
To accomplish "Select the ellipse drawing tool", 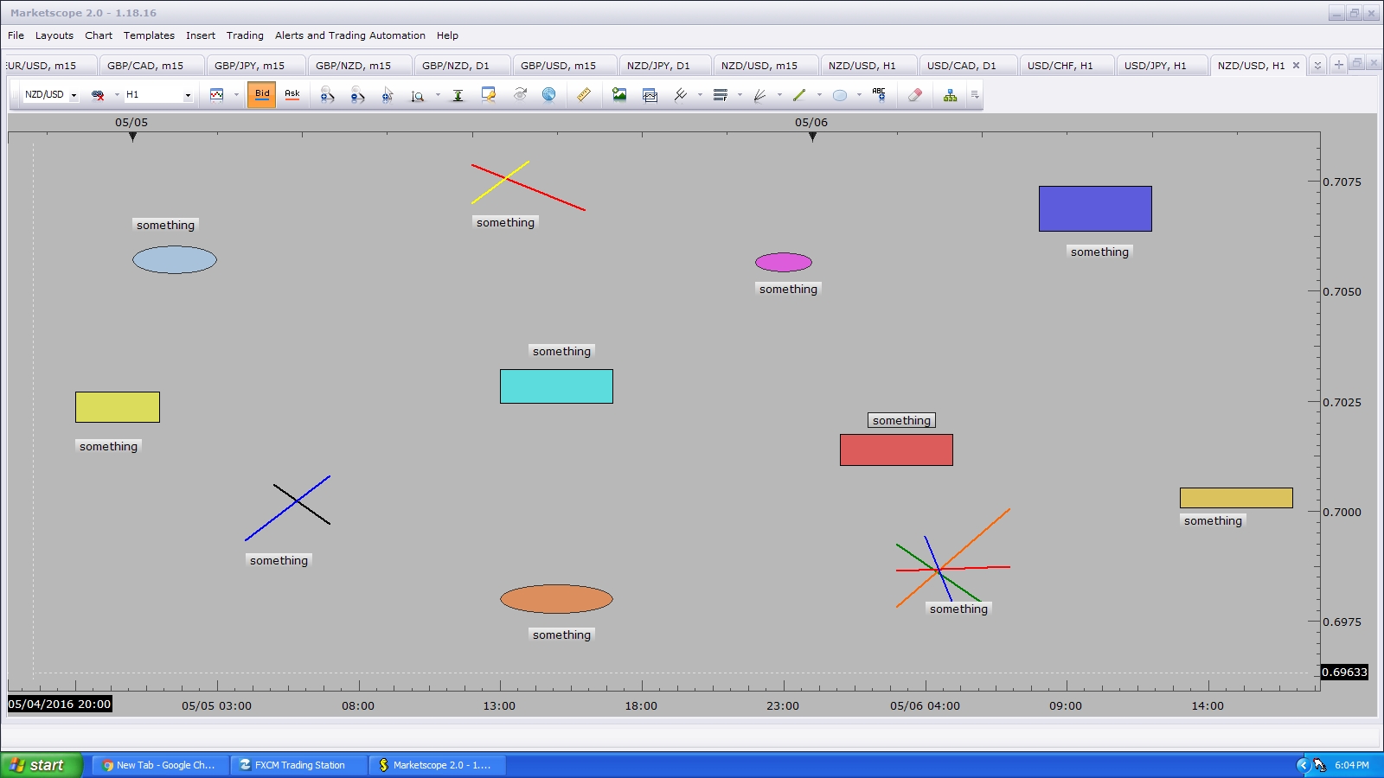I will (x=839, y=95).
